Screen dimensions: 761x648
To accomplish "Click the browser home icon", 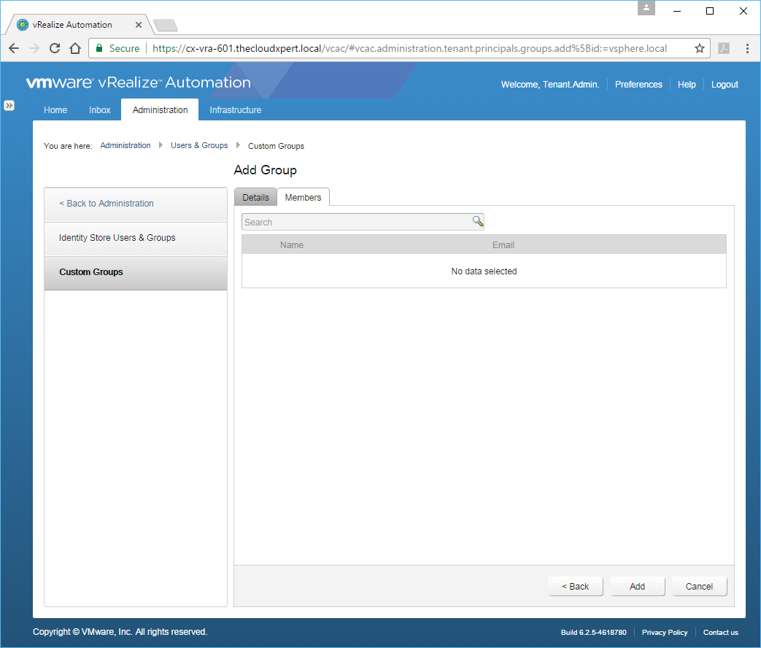I will click(74, 48).
